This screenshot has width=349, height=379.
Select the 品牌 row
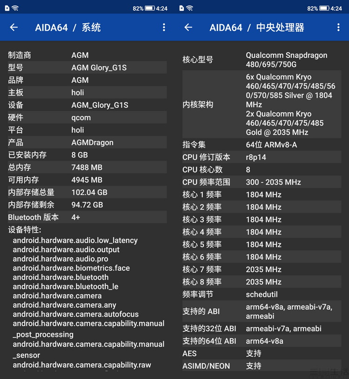click(x=87, y=80)
